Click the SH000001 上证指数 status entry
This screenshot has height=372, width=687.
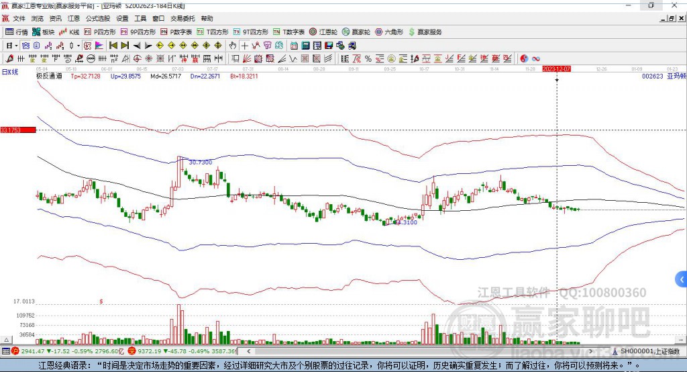click(646, 351)
